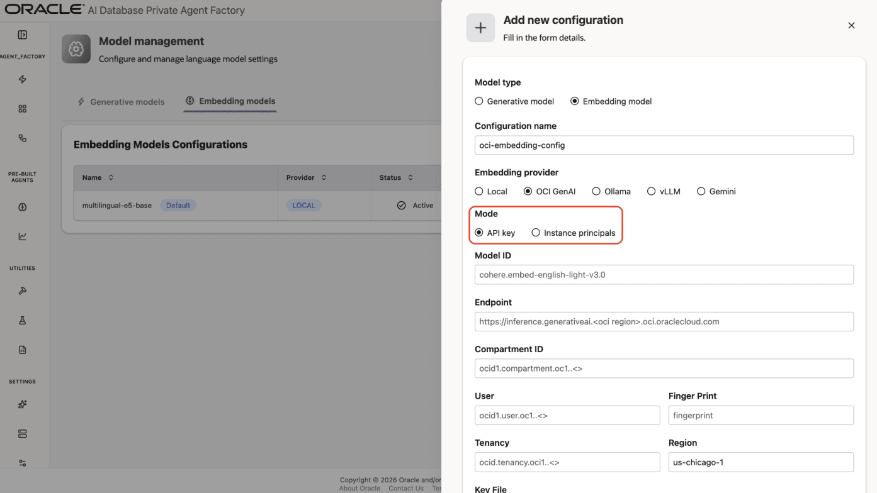Close the Add new configuration panel

[x=851, y=25]
